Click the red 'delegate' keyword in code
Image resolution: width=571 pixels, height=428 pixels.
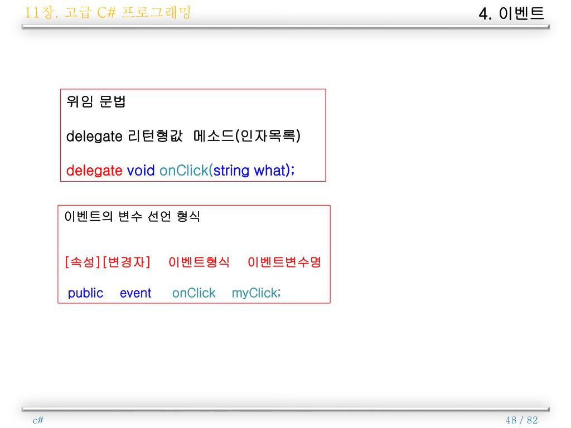click(94, 171)
